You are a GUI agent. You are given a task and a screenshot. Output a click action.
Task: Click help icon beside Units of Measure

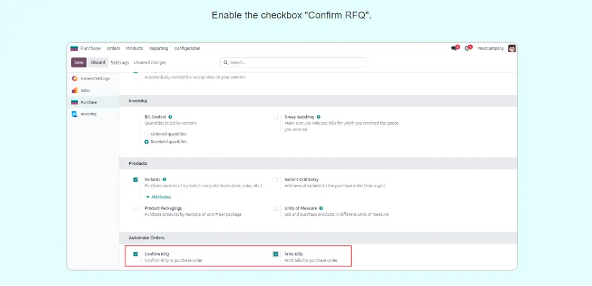321,209
